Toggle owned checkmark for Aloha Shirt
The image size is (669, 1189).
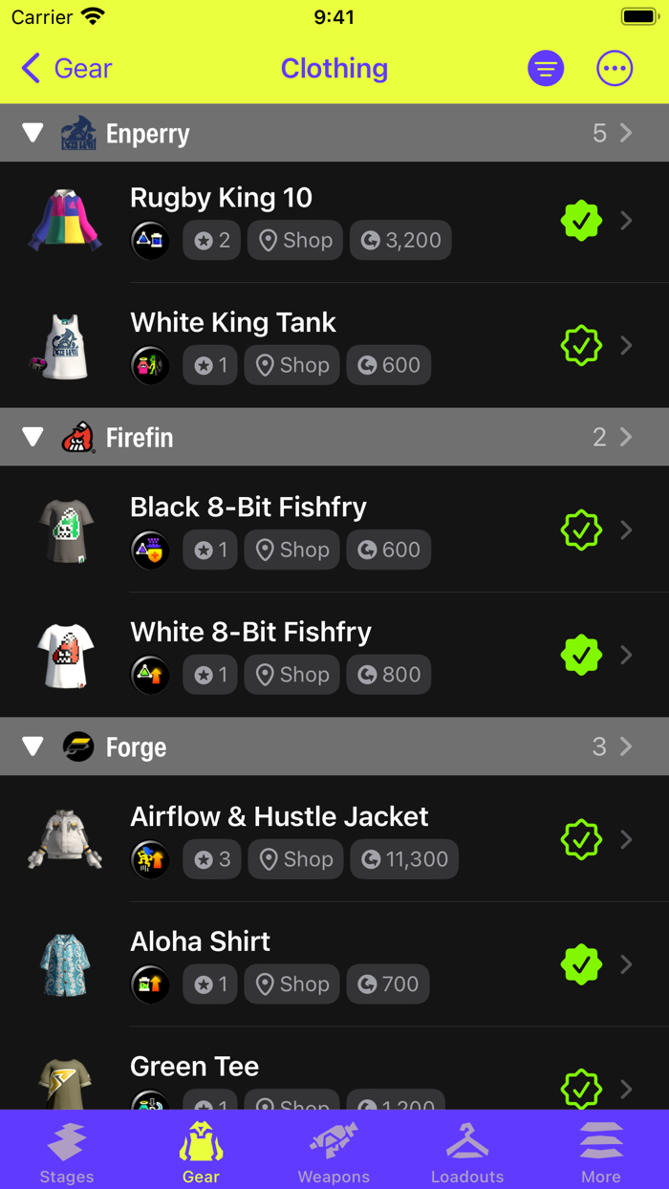point(581,964)
